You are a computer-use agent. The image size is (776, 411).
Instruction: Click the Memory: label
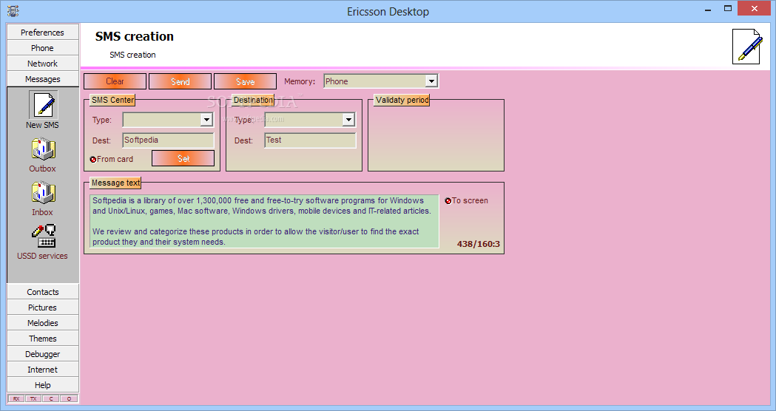[300, 81]
